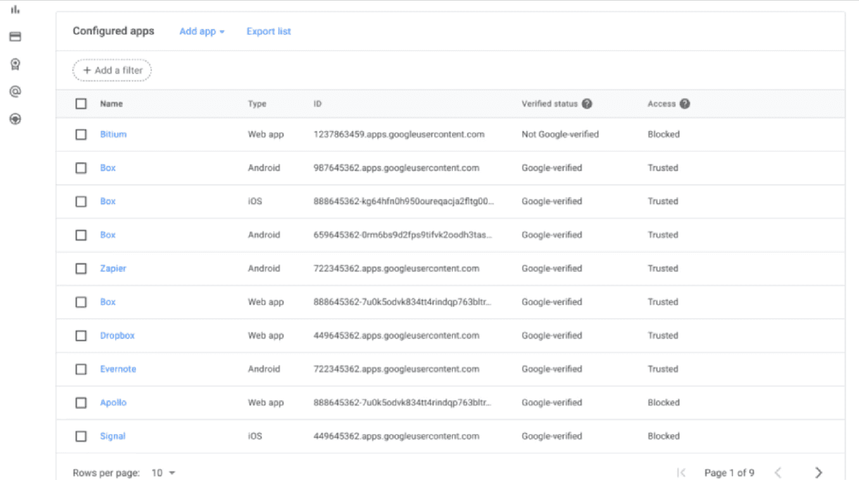Check the Evernote row checkbox
859x480 pixels.
81,369
